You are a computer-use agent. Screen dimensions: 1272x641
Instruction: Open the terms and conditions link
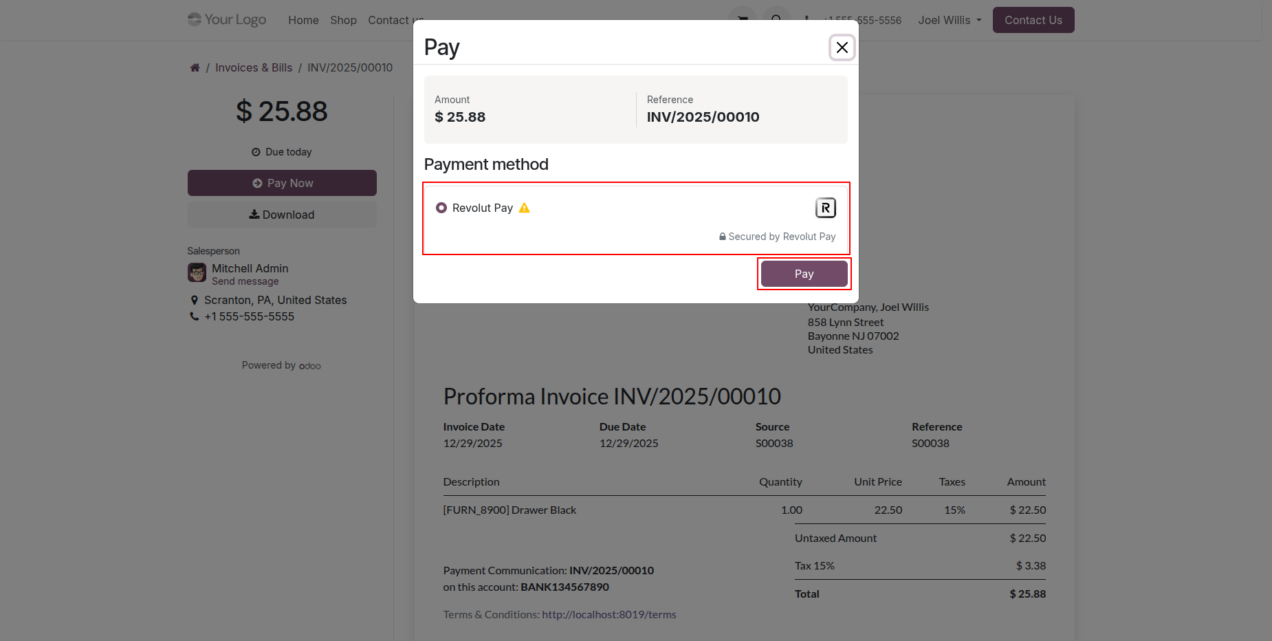coord(608,614)
